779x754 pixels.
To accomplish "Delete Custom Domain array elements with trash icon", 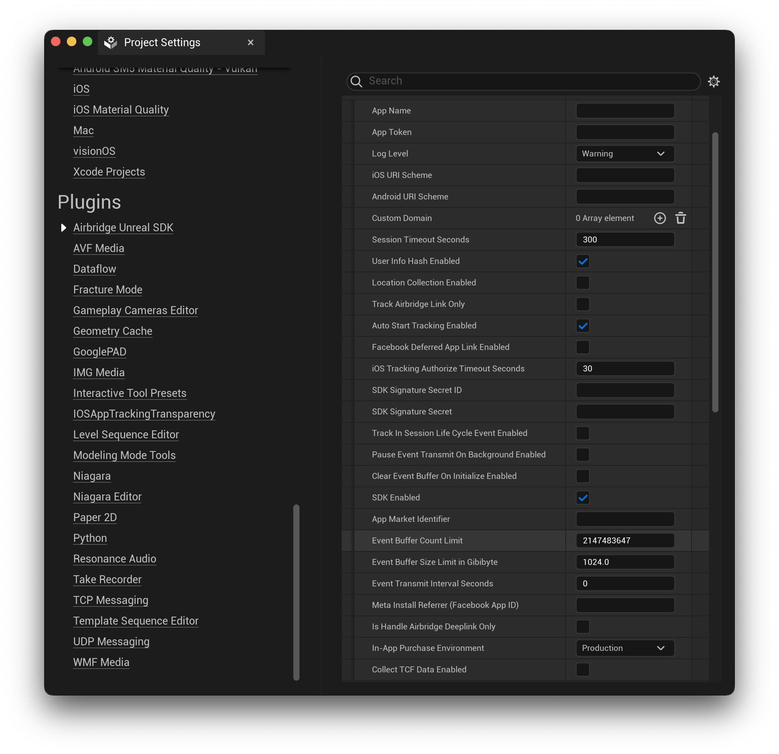I will click(680, 218).
